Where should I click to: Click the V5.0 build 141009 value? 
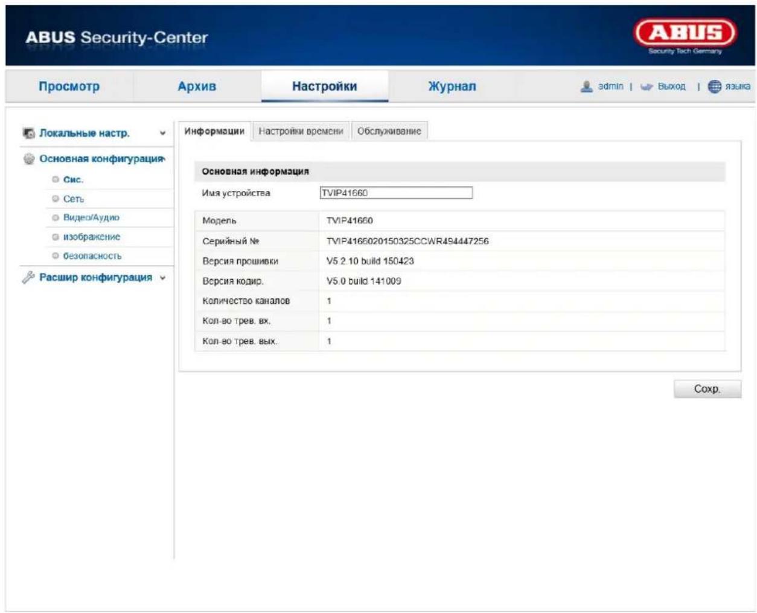[363, 281]
